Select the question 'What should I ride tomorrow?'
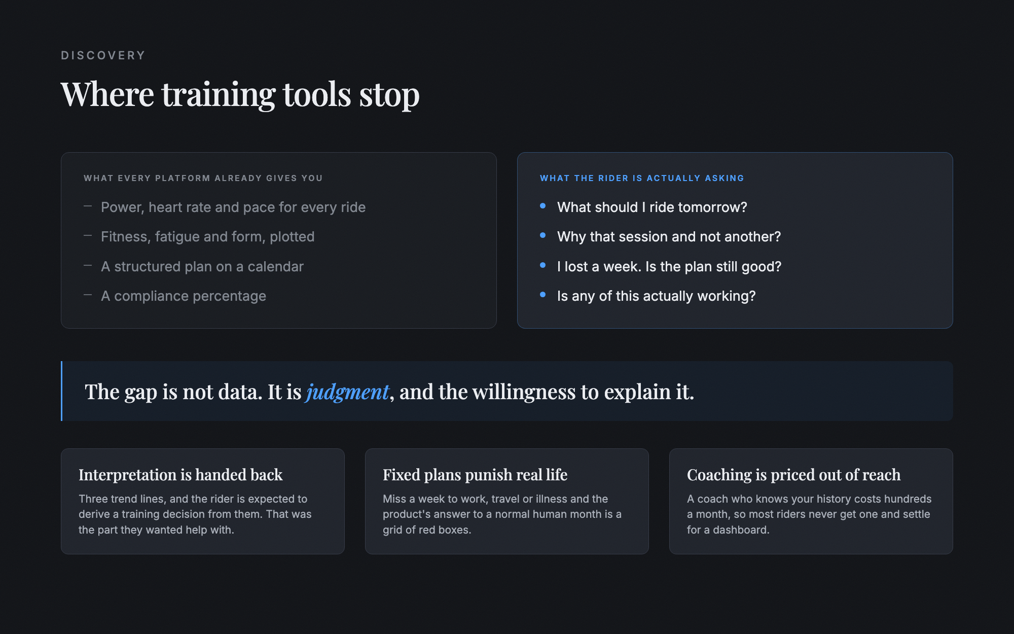This screenshot has height=634, width=1014. (x=652, y=207)
